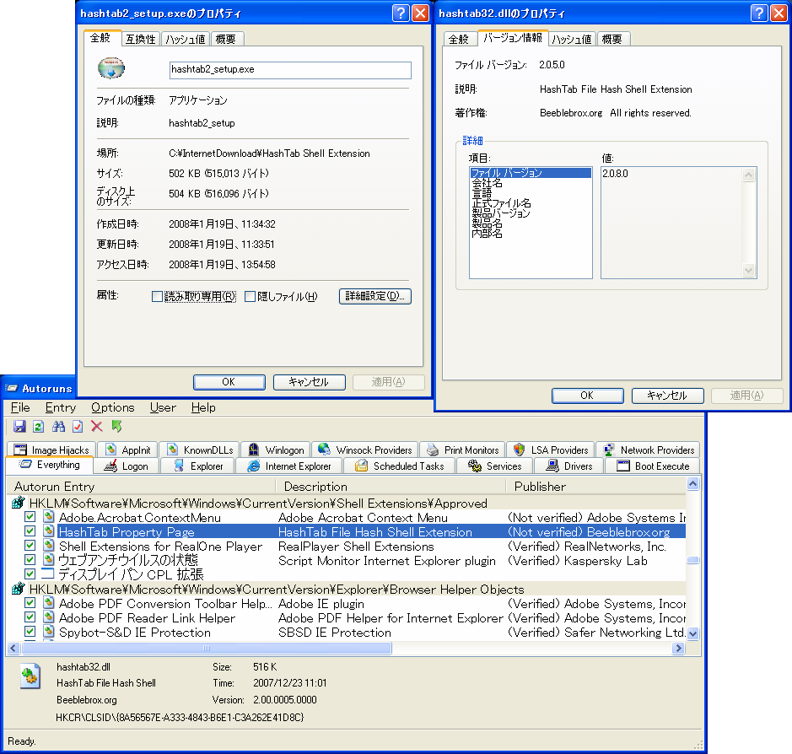Screen dimensions: 792x754
Task: Switch to the Services tab
Action: point(494,466)
